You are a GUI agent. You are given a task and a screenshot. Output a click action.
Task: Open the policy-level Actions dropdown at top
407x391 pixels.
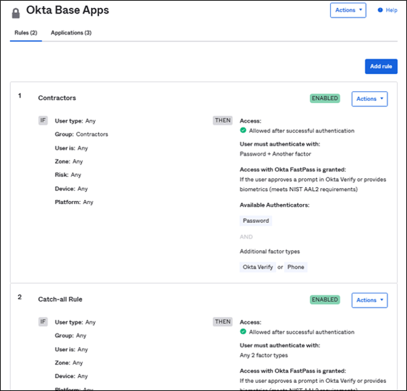[348, 10]
